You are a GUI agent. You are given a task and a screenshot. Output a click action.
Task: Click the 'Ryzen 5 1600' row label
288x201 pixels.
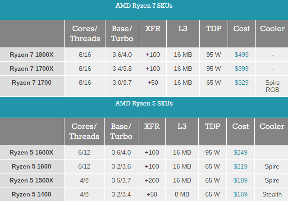(x=32, y=166)
